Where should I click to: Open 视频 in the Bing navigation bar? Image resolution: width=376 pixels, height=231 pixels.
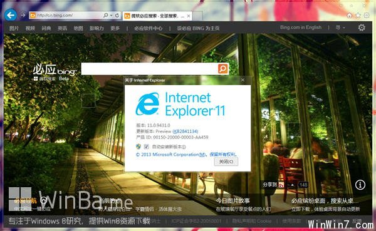[x=30, y=28]
